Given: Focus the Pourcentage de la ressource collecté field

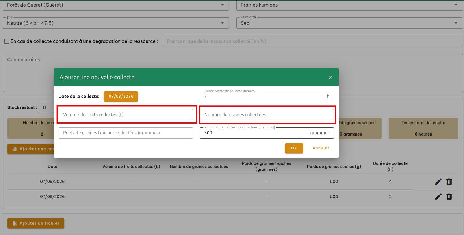Looking at the screenshot, I should (313, 41).
